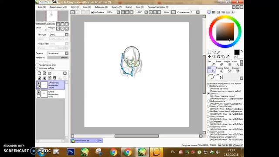
Task: Show the RGB slider panel
Action: 214,12
